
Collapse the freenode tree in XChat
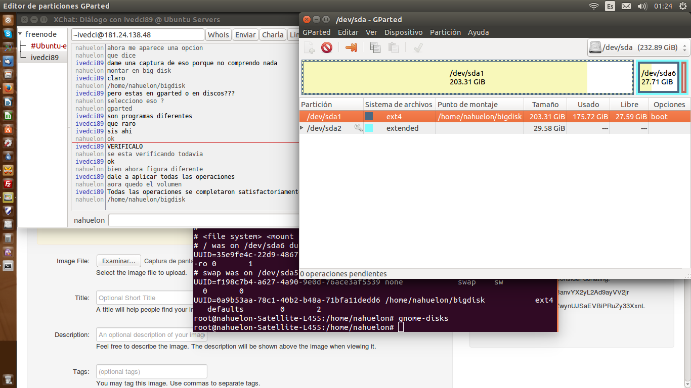point(20,34)
